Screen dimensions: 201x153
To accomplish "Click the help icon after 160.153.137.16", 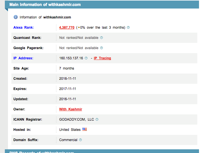I will point(86,58).
